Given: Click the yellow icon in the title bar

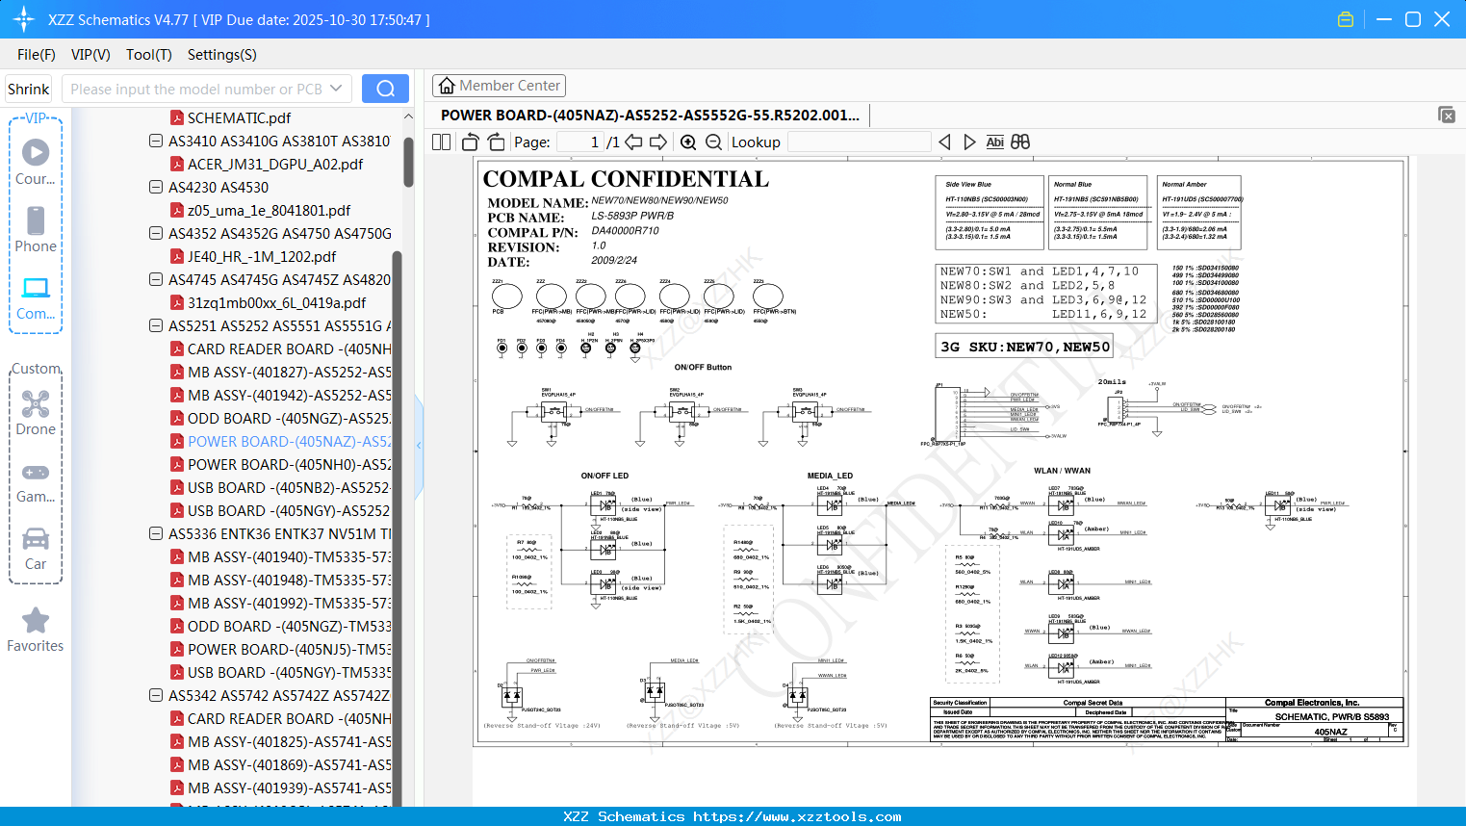Looking at the screenshot, I should tap(1346, 19).
